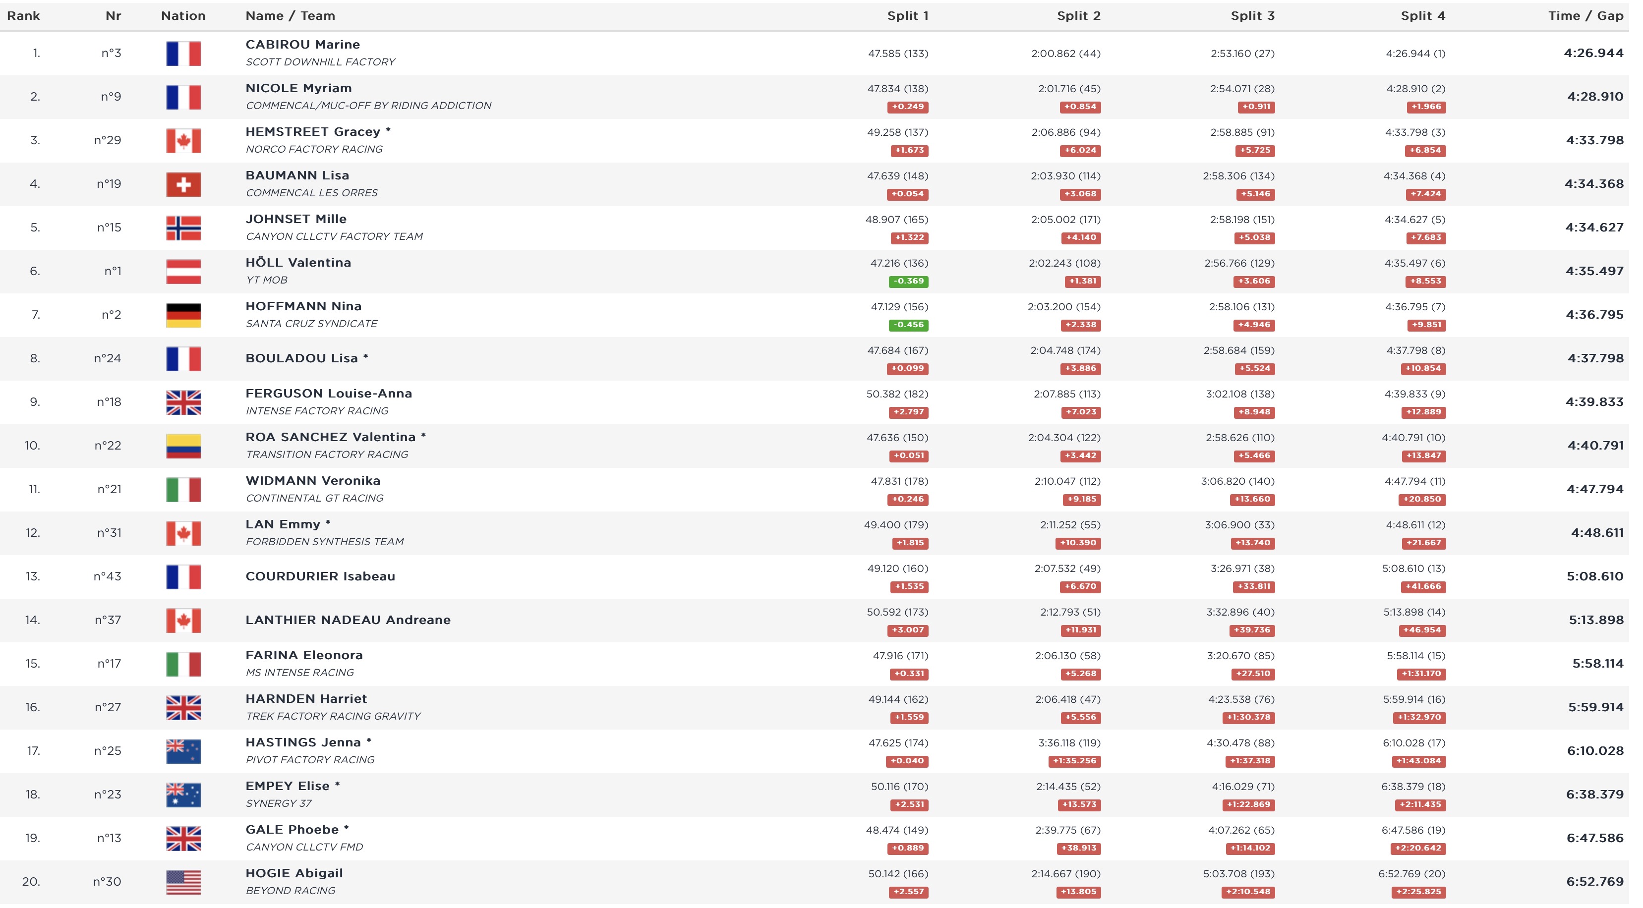Click the French flag beside NICOLE Myriam
The height and width of the screenshot is (908, 1643).
point(185,98)
